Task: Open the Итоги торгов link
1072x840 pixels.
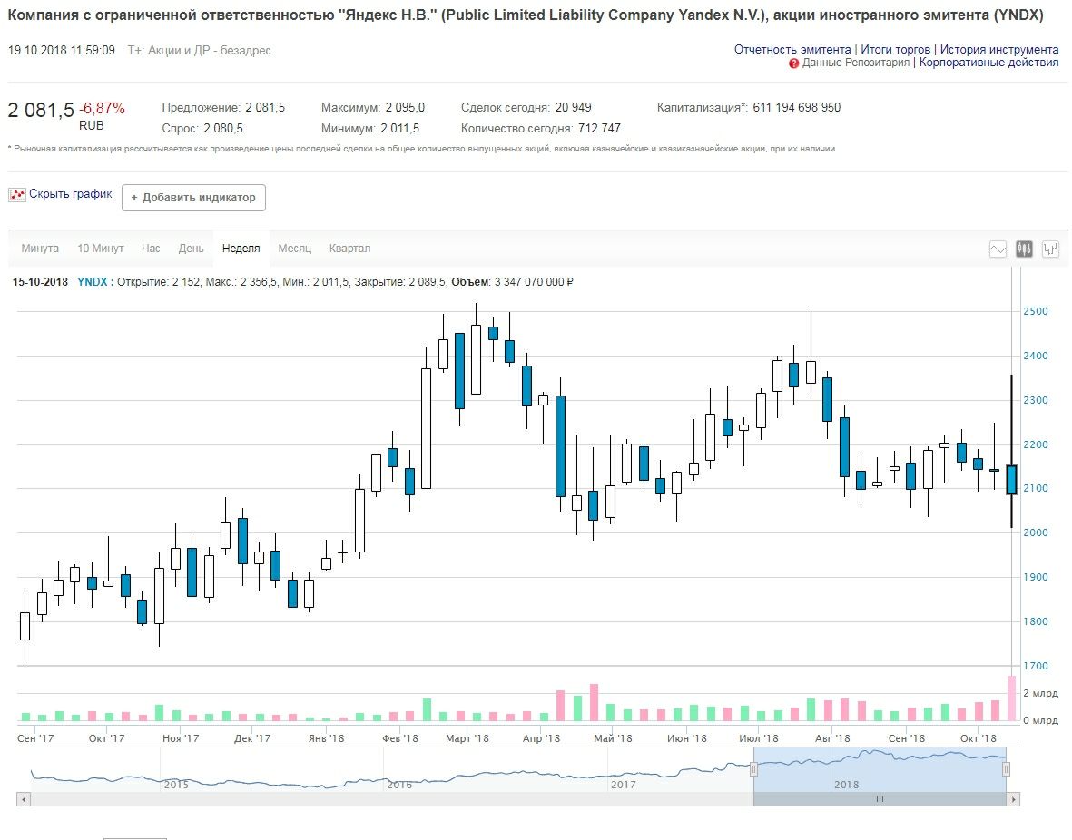Action: (x=896, y=49)
